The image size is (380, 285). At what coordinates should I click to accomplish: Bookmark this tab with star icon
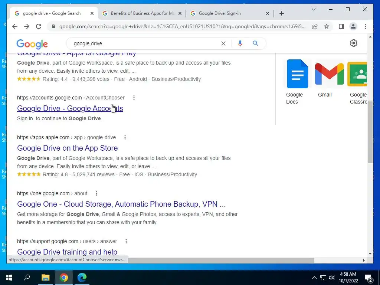(x=327, y=26)
